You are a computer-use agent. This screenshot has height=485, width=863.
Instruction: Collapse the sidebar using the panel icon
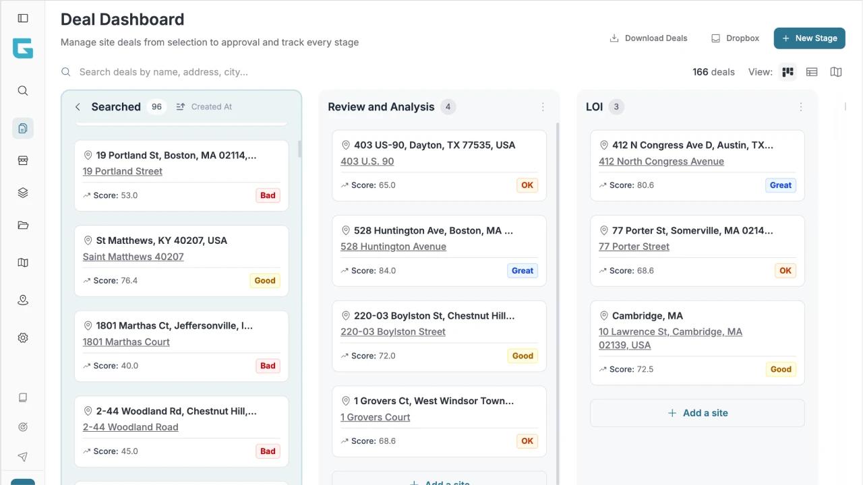[x=22, y=18]
